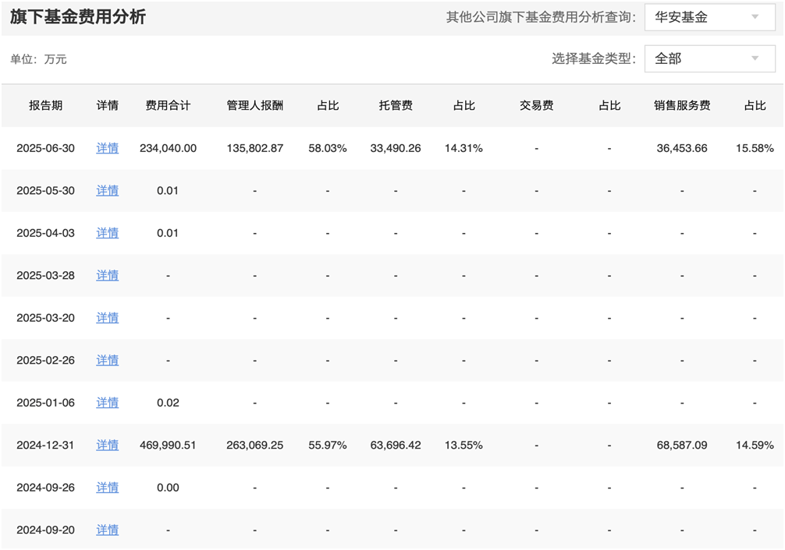Expand the 全部 fund type dropdown
This screenshot has width=785, height=550.
(709, 58)
